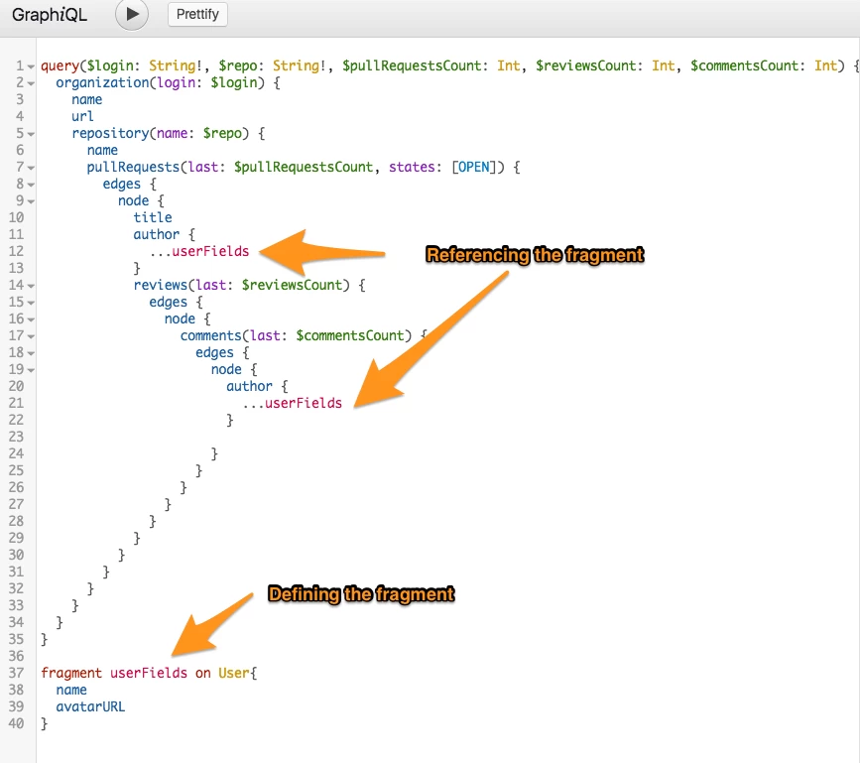This screenshot has height=763, width=860.
Task: Click the Prettify button
Action: [x=197, y=15]
